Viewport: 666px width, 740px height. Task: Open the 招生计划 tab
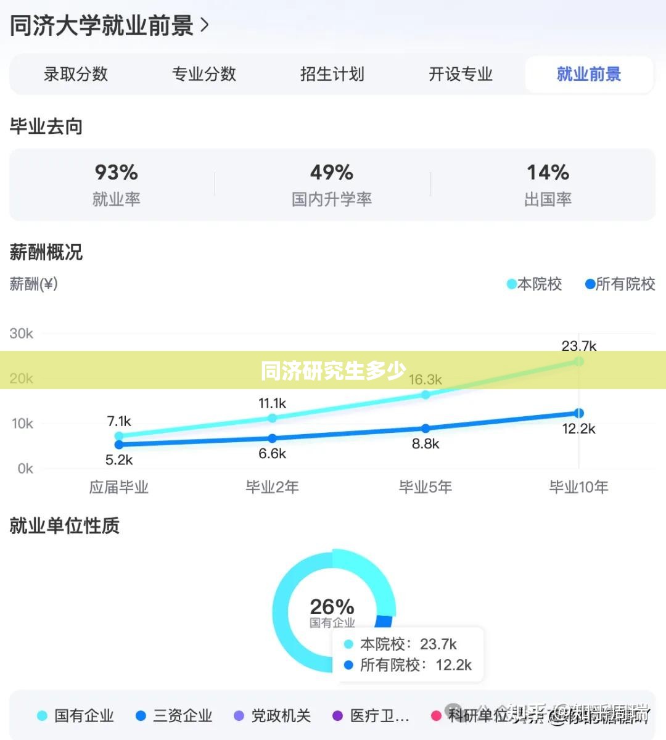[x=332, y=75]
